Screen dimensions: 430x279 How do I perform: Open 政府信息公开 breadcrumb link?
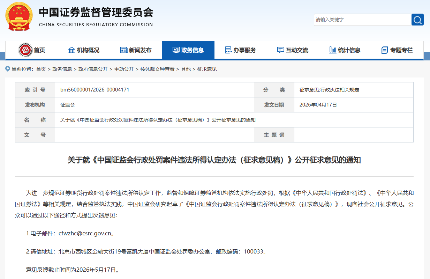[93, 69]
